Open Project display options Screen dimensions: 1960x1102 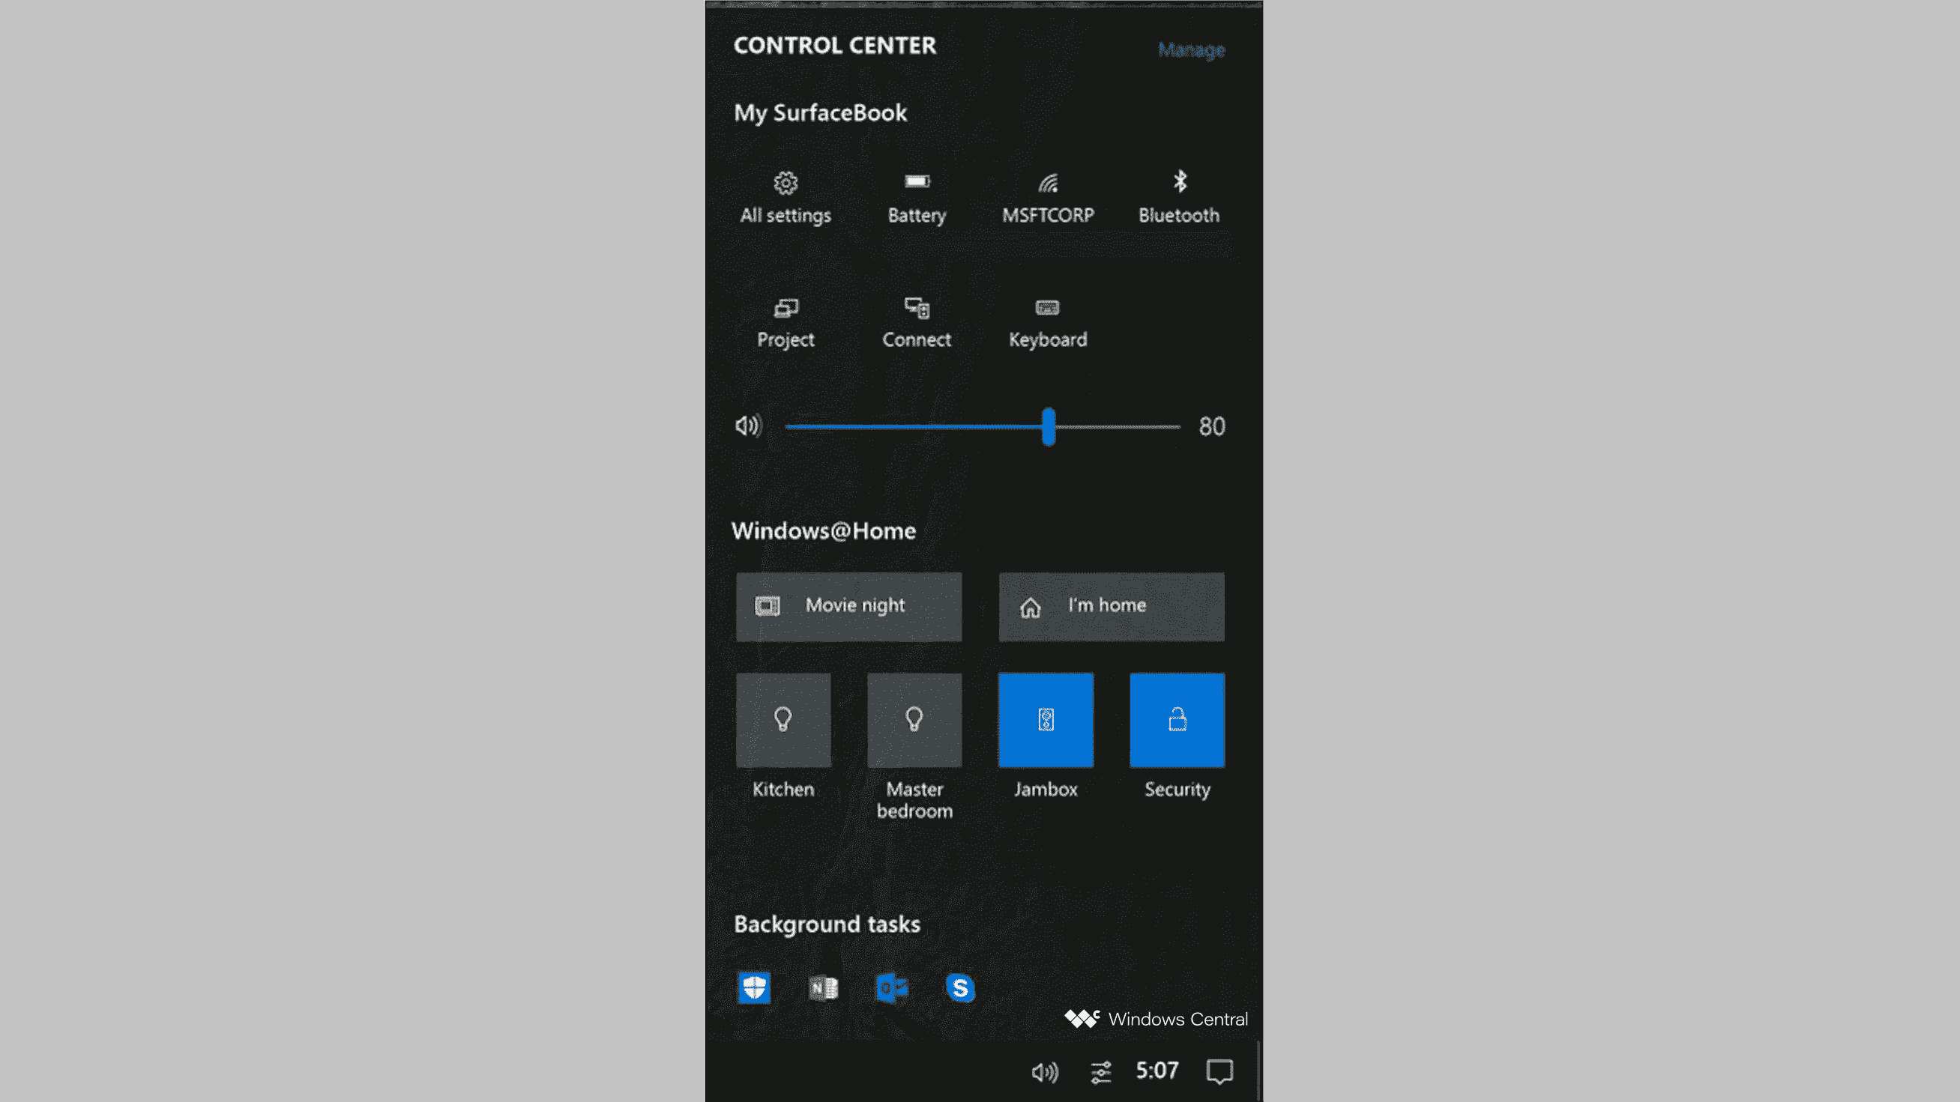click(x=785, y=319)
